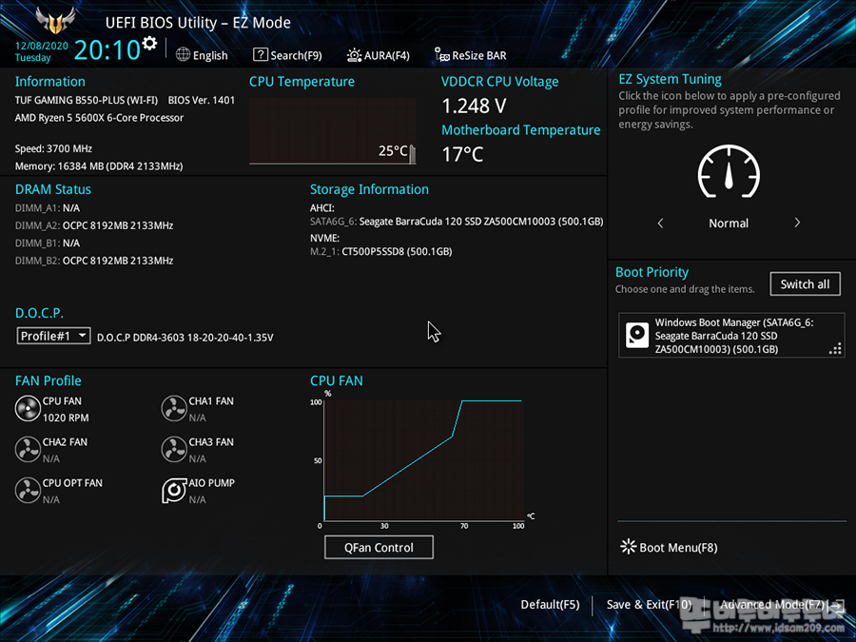Click the CHA1 FAN icon
856x642 pixels.
click(x=174, y=408)
